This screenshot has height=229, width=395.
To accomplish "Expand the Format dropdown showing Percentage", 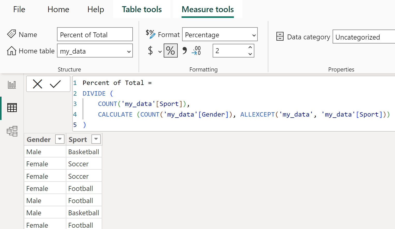I will (220, 35).
